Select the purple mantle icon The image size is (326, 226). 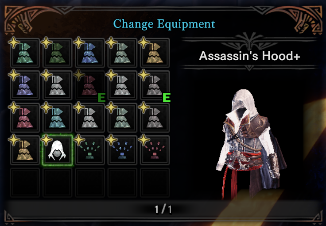point(25,85)
